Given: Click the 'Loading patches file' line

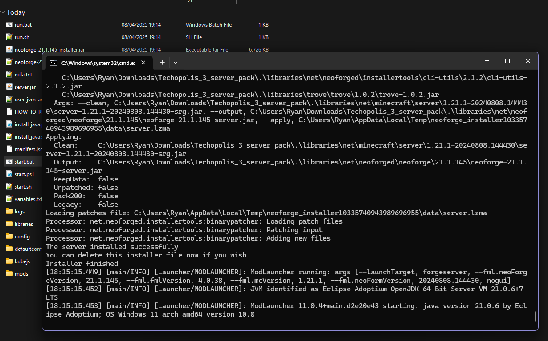Looking at the screenshot, I should 266,213.
